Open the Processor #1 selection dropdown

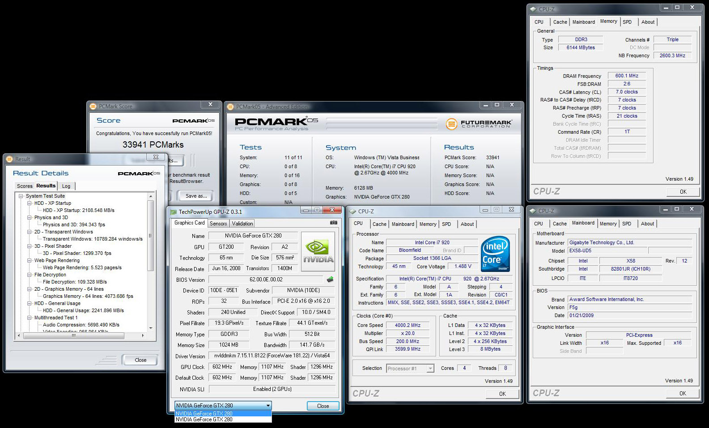tap(430, 369)
